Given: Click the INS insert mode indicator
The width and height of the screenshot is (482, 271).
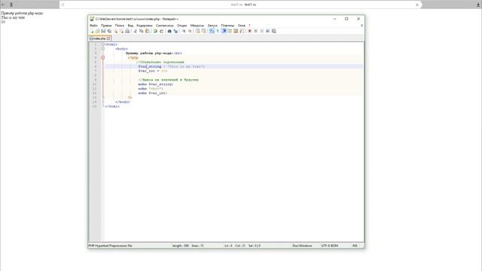Looking at the screenshot, I should pos(355,246).
